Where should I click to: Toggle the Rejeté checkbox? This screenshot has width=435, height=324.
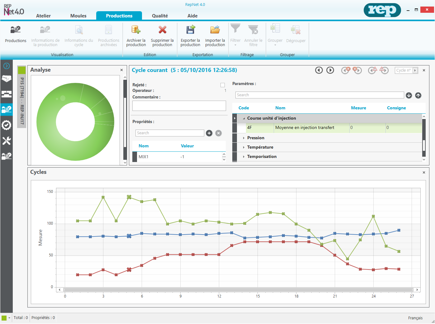(x=223, y=85)
